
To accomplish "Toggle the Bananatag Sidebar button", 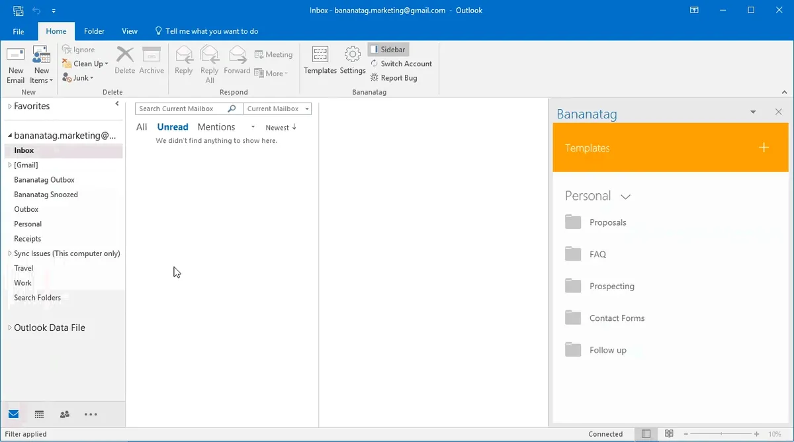I will tap(388, 50).
